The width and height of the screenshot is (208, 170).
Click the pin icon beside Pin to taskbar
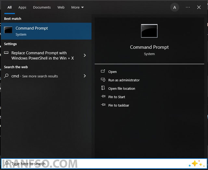tap(103, 105)
